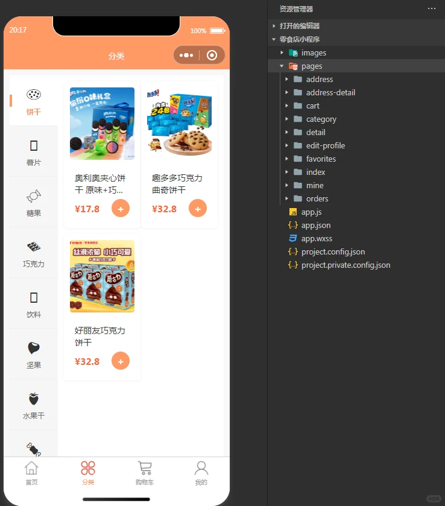Select the 饼干 biscuit category icon

(x=34, y=95)
